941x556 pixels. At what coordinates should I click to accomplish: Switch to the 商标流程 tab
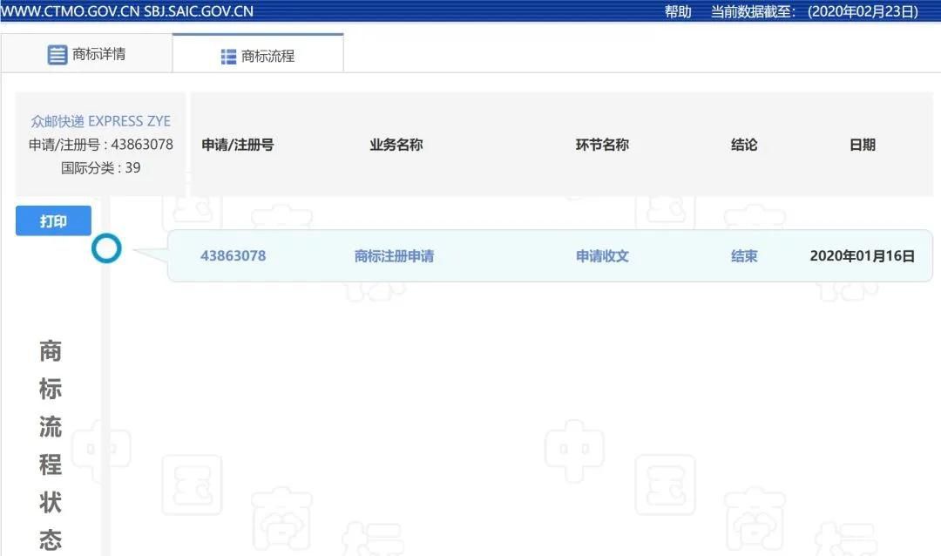(x=267, y=53)
